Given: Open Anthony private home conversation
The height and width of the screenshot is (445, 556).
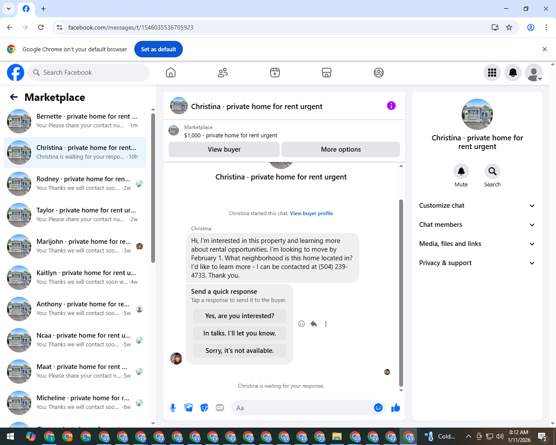Looking at the screenshot, I should pos(75,309).
